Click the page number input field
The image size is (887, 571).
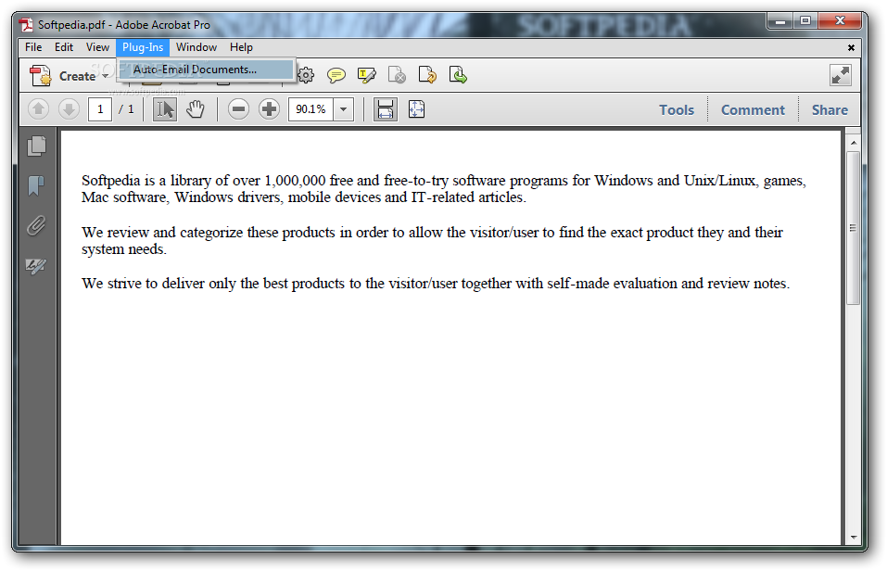click(99, 109)
